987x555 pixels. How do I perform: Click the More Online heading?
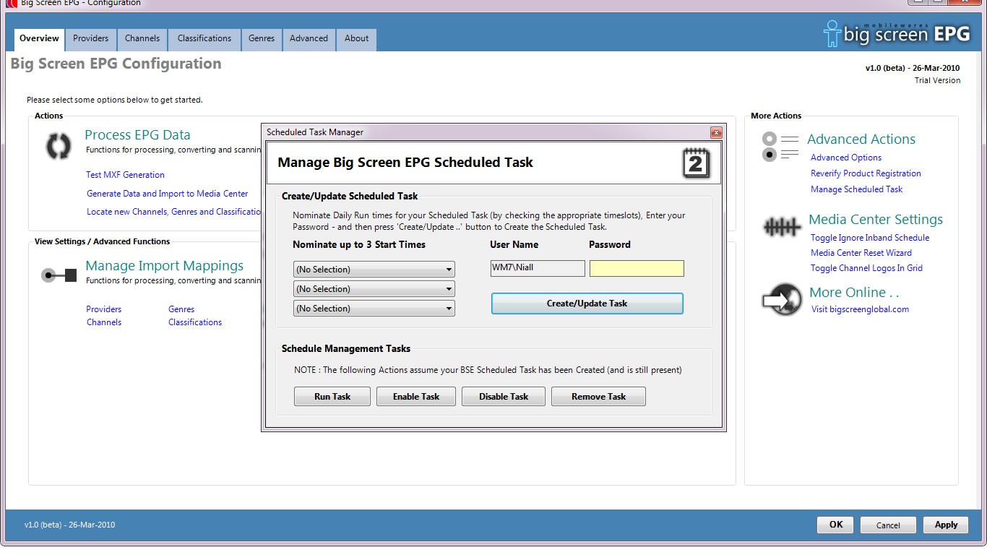coord(854,293)
